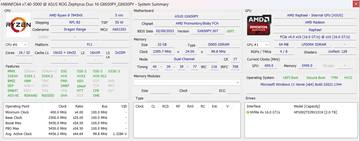The width and height of the screenshot is (360, 141).
Task: Click the 5 nm process field
Action: [x=119, y=15]
